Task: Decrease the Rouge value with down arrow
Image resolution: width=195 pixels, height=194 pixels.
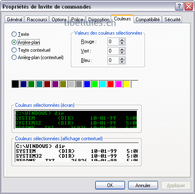Action: pyautogui.click(x=122, y=43)
